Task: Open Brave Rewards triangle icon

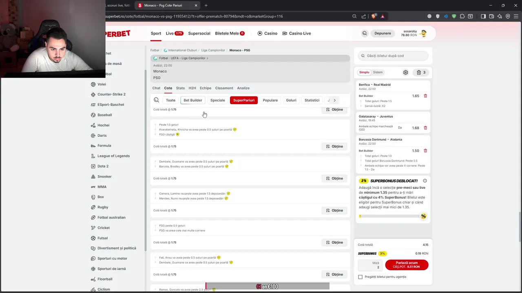Action: [383, 16]
